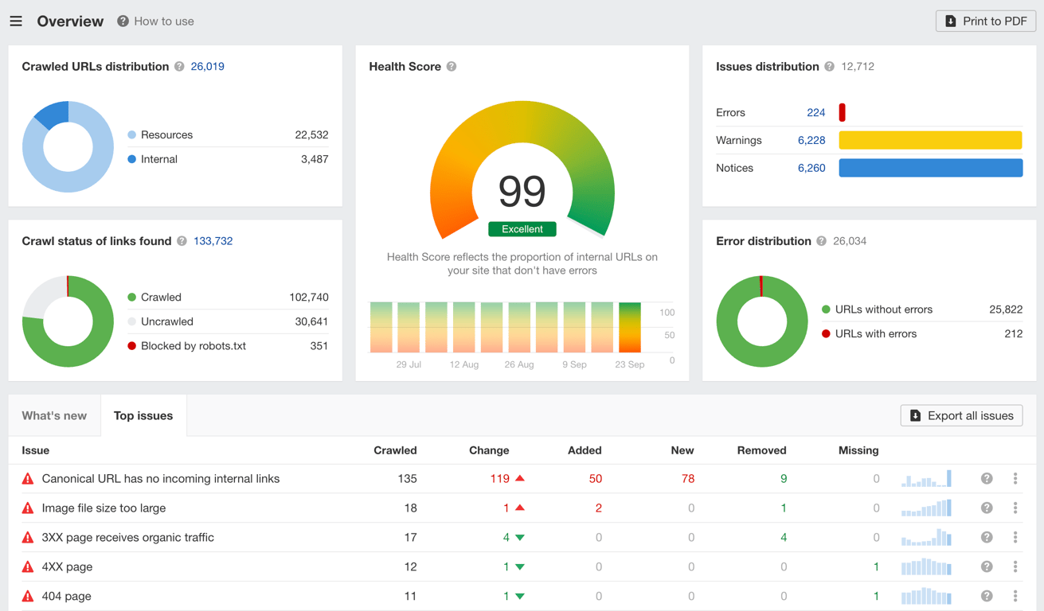Click the Print to PDF button
The height and width of the screenshot is (611, 1044).
[985, 21]
